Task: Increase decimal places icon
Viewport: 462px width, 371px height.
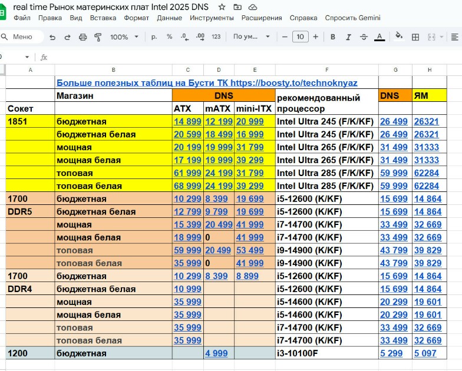Action: [200, 37]
